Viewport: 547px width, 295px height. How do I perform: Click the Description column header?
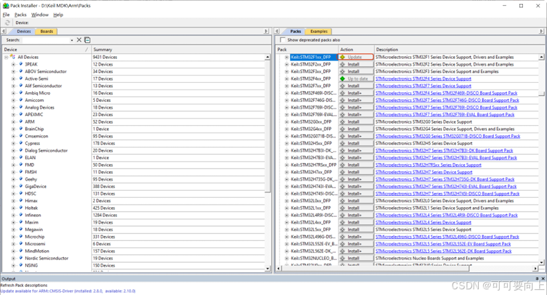tap(458, 49)
